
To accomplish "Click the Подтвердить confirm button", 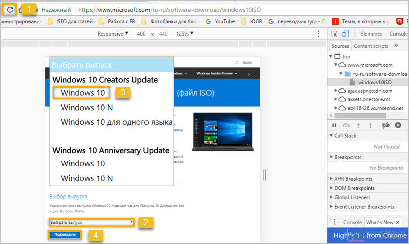I will [65, 235].
